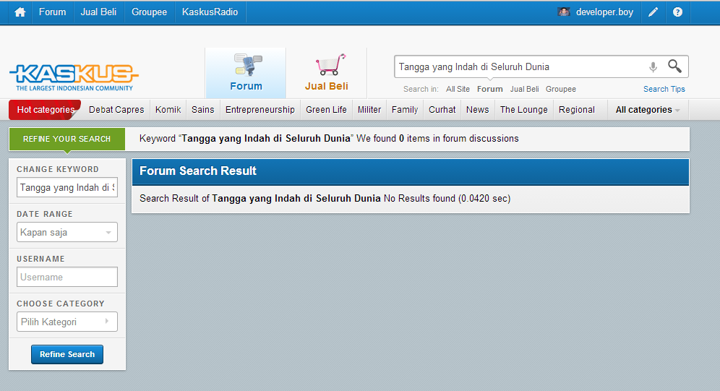Click the Kaskus logo
Screen dimensions: 720x391
74,77
